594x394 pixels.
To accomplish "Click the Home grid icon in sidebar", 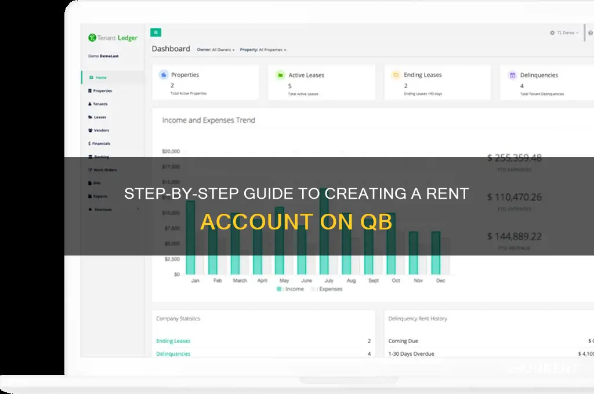I will (91, 77).
